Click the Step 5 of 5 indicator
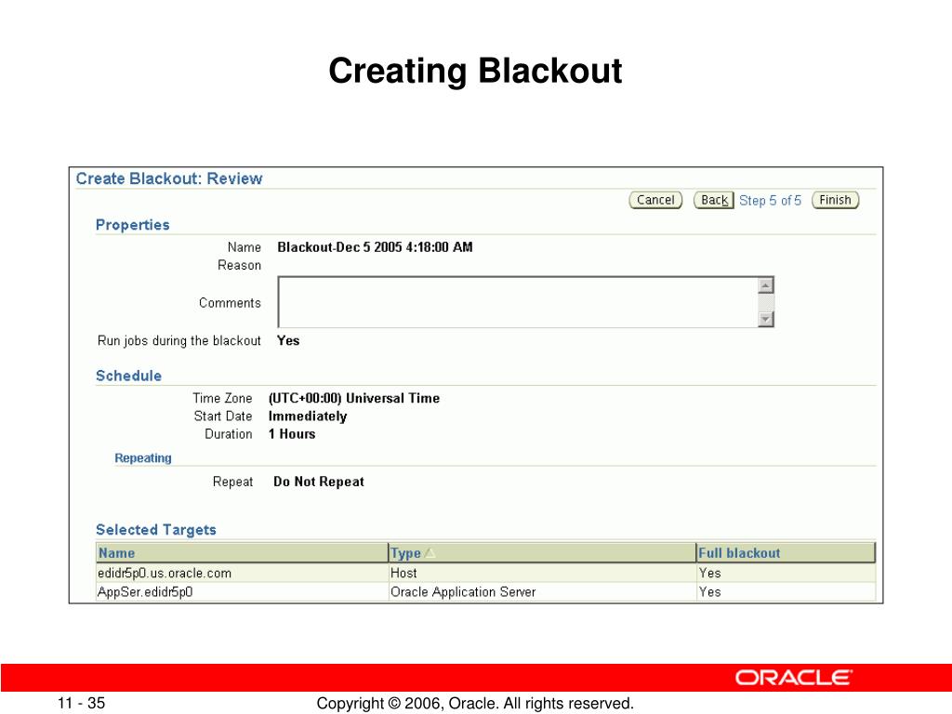This screenshot has height=714, width=952. pos(771,201)
